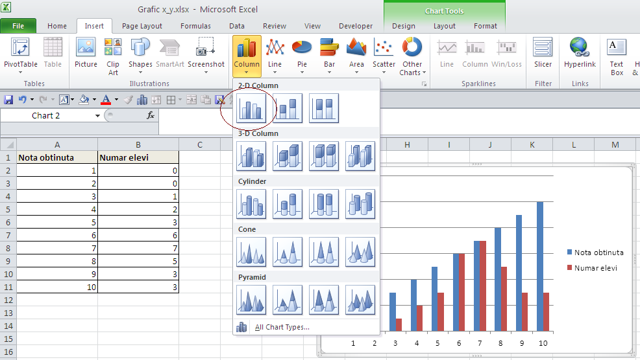Open the PivotTable dropdown arrow
Image resolution: width=640 pixels, height=360 pixels.
[20, 73]
